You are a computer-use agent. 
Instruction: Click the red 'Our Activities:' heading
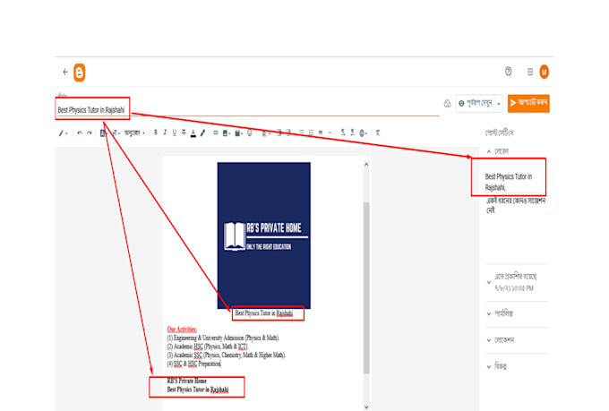pyautogui.click(x=182, y=329)
